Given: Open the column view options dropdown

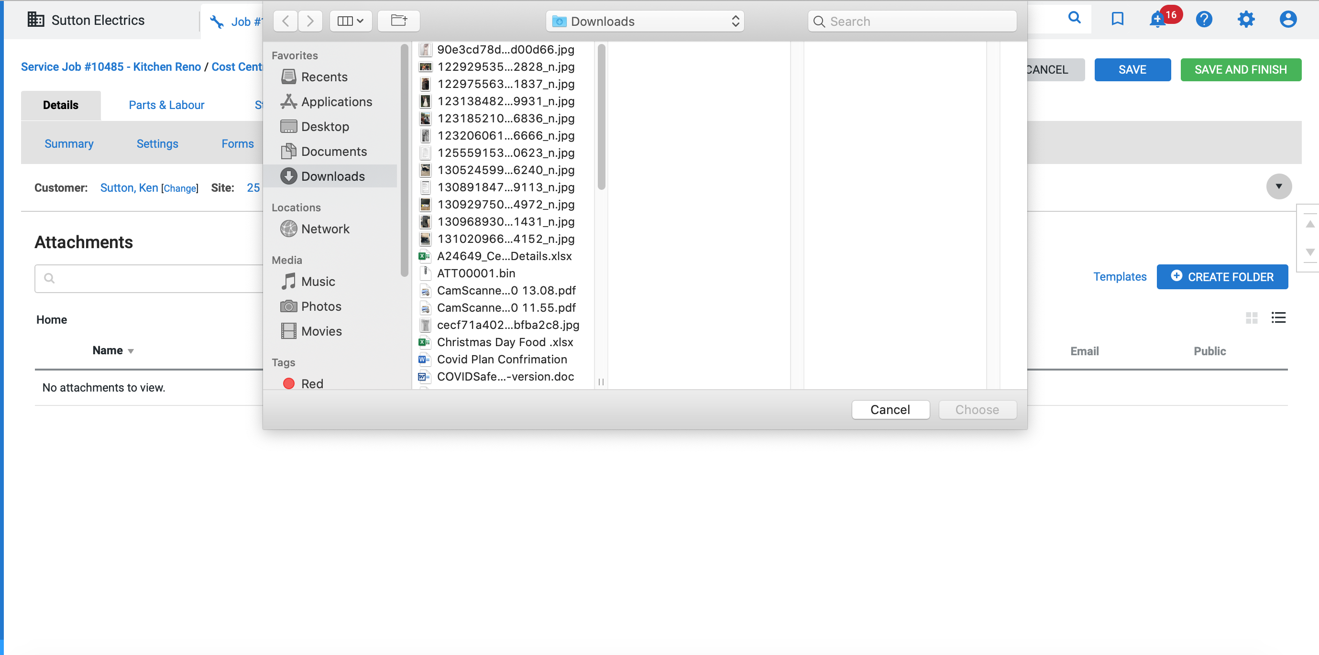Looking at the screenshot, I should coord(351,21).
